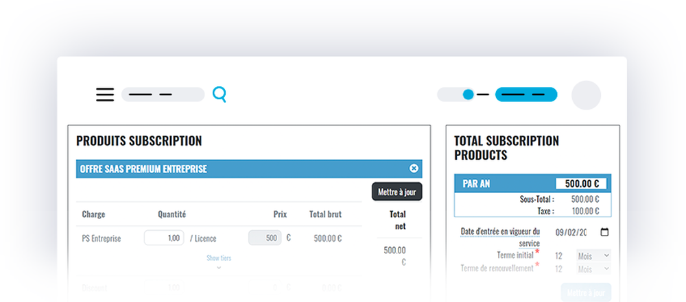The height and width of the screenshot is (302, 686).
Task: Click the dark Mettre à jour button
Action: point(397,192)
